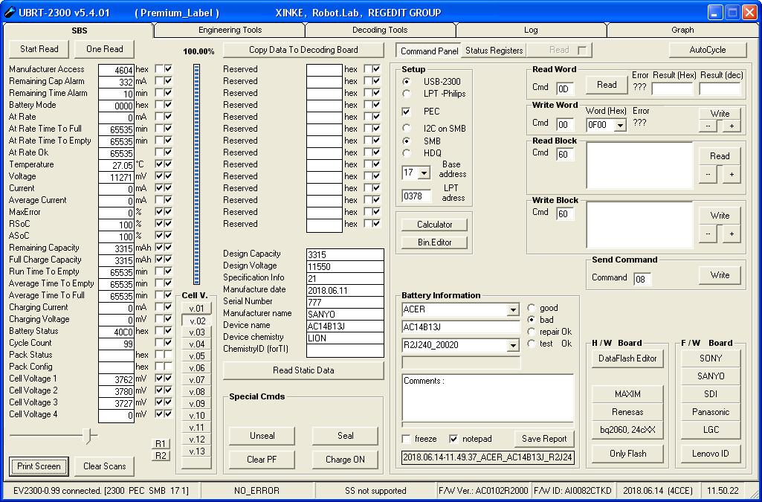Click the Panasonic firmware board button

tap(711, 412)
